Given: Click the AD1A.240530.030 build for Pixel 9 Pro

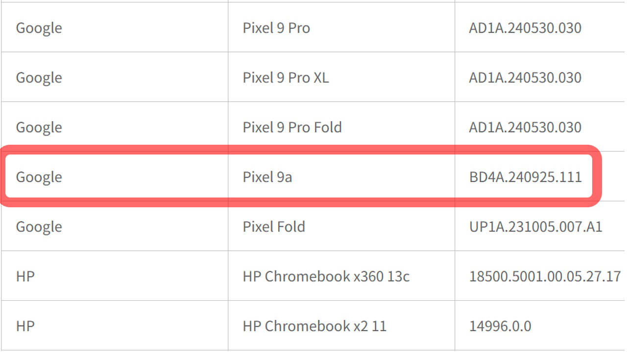Looking at the screenshot, I should coord(525,28).
